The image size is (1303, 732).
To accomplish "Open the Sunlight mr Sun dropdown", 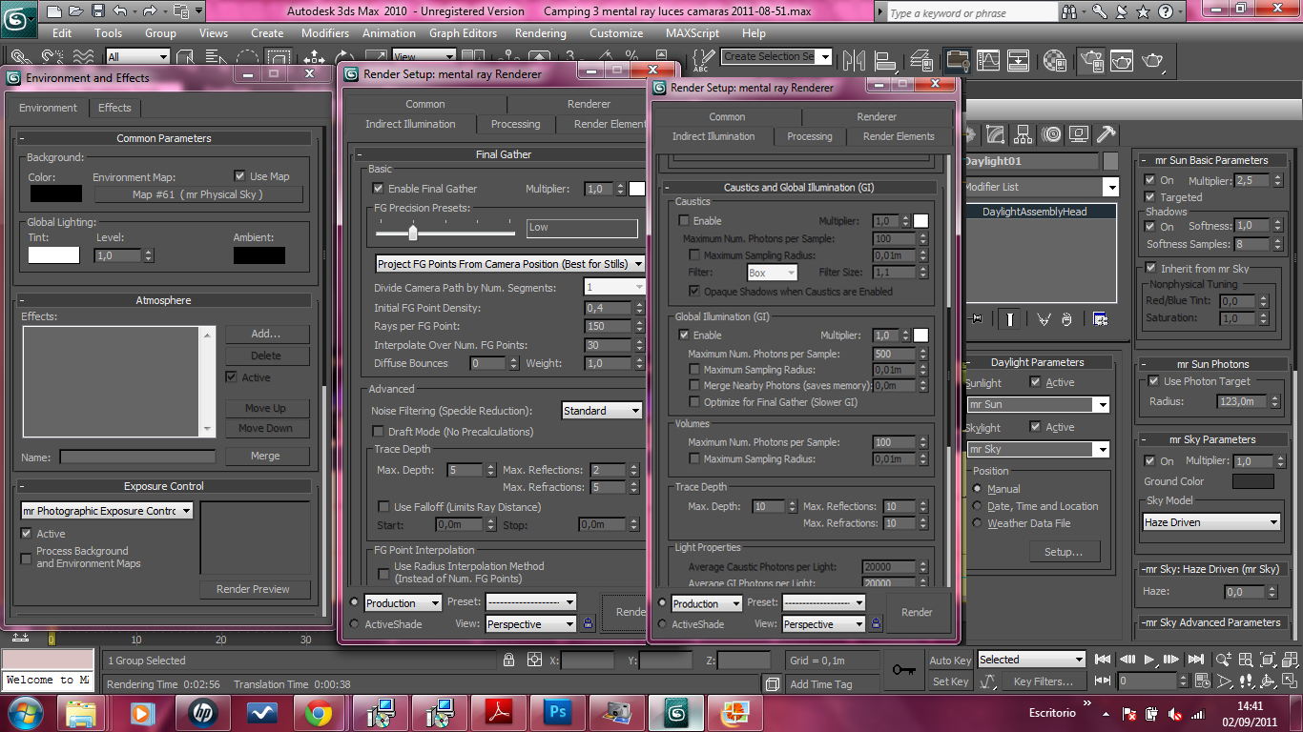I will pos(1038,405).
